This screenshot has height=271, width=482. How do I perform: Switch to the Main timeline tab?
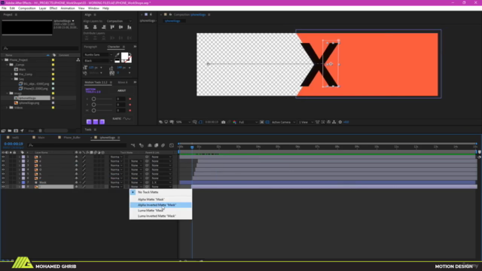[x=41, y=138]
